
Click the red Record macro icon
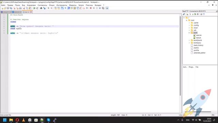click(91, 8)
